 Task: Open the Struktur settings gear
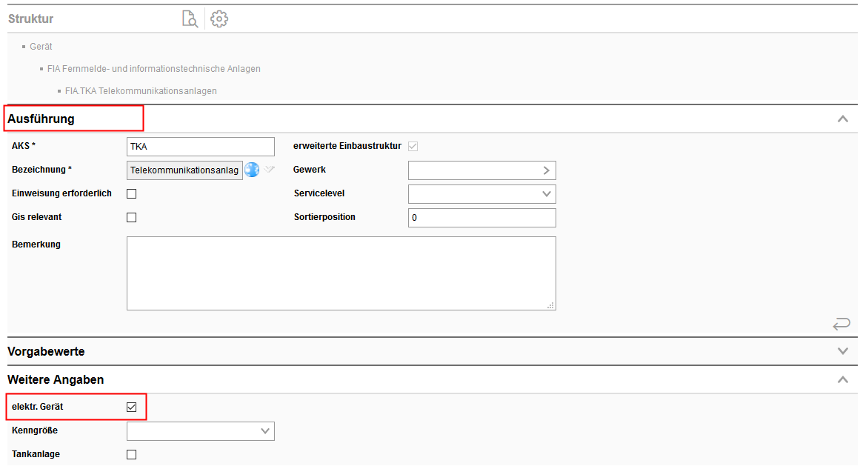pyautogui.click(x=219, y=19)
